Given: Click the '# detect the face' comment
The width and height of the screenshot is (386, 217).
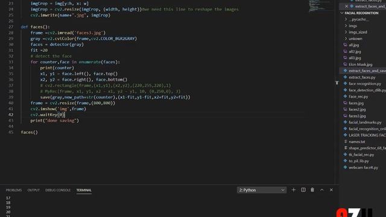Looking at the screenshot, I should pos(51,56).
